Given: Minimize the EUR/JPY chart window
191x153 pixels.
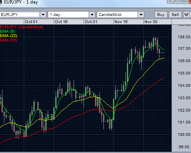Looking at the screenshot, I should point(172,1).
